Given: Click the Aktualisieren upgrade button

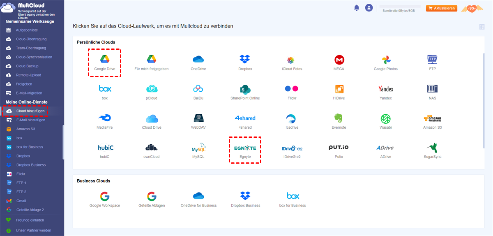Looking at the screenshot, I should coord(442,8).
